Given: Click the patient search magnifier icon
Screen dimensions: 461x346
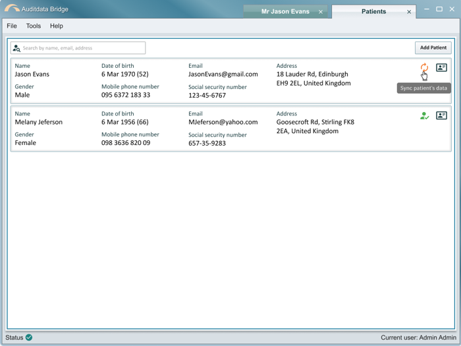Looking at the screenshot, I should point(16,48).
